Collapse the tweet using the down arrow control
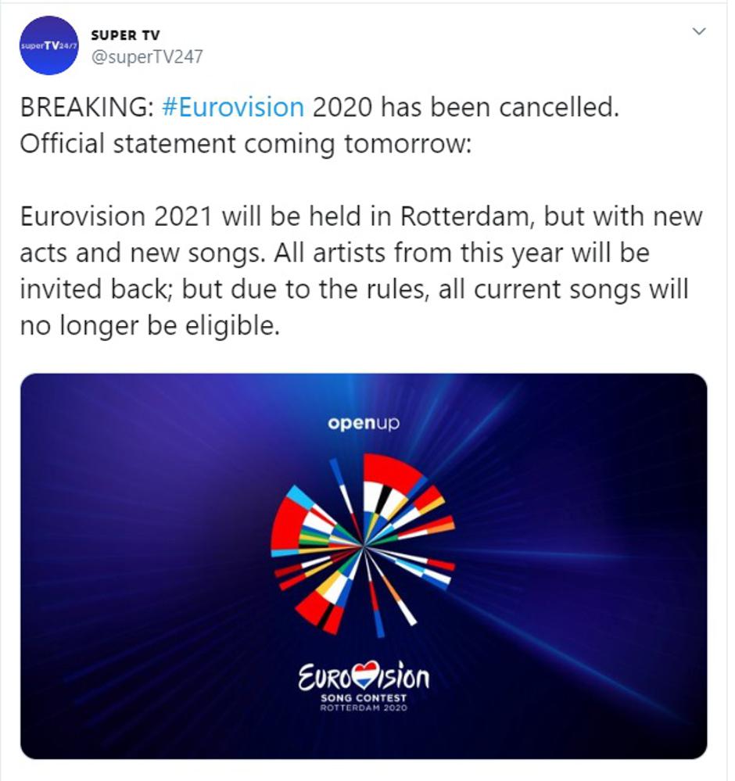Screen dimensions: 735x781 pos(698,30)
